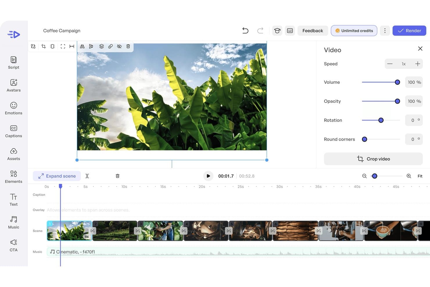Undo the last action
The image size is (430, 287).
click(245, 31)
